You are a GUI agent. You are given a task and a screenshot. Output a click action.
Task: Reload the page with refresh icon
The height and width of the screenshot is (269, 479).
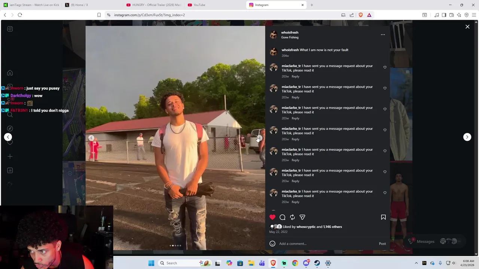20,15
